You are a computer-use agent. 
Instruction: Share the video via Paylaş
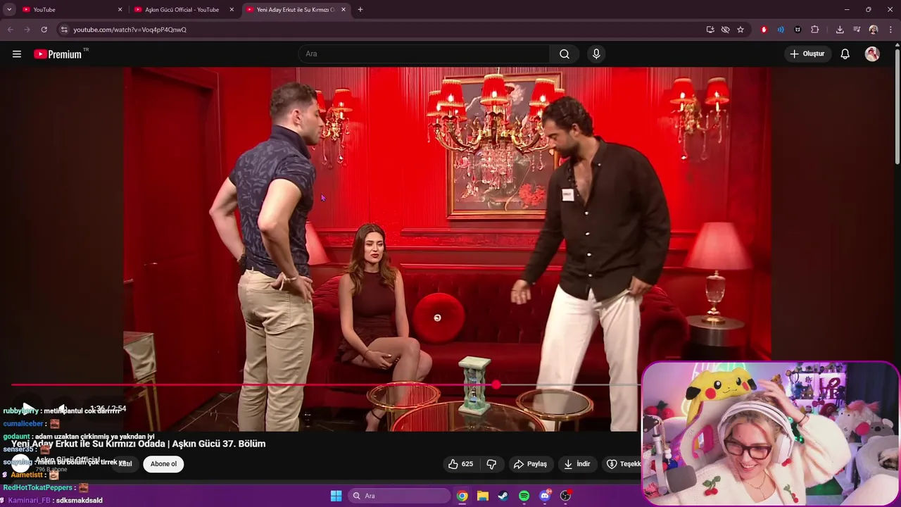click(530, 464)
